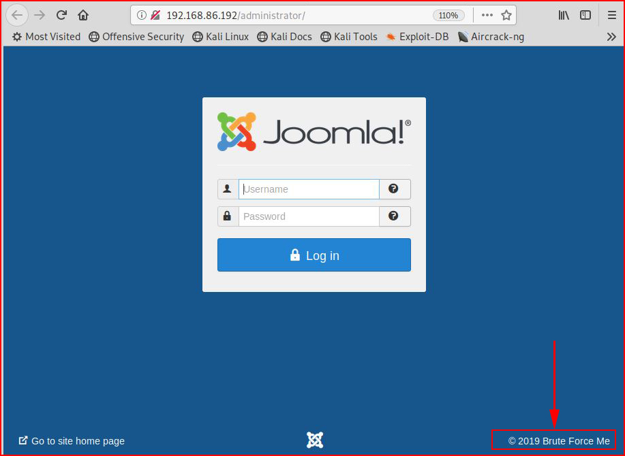This screenshot has height=456, width=625.
Task: Go back using browser back arrow
Action: coord(17,15)
